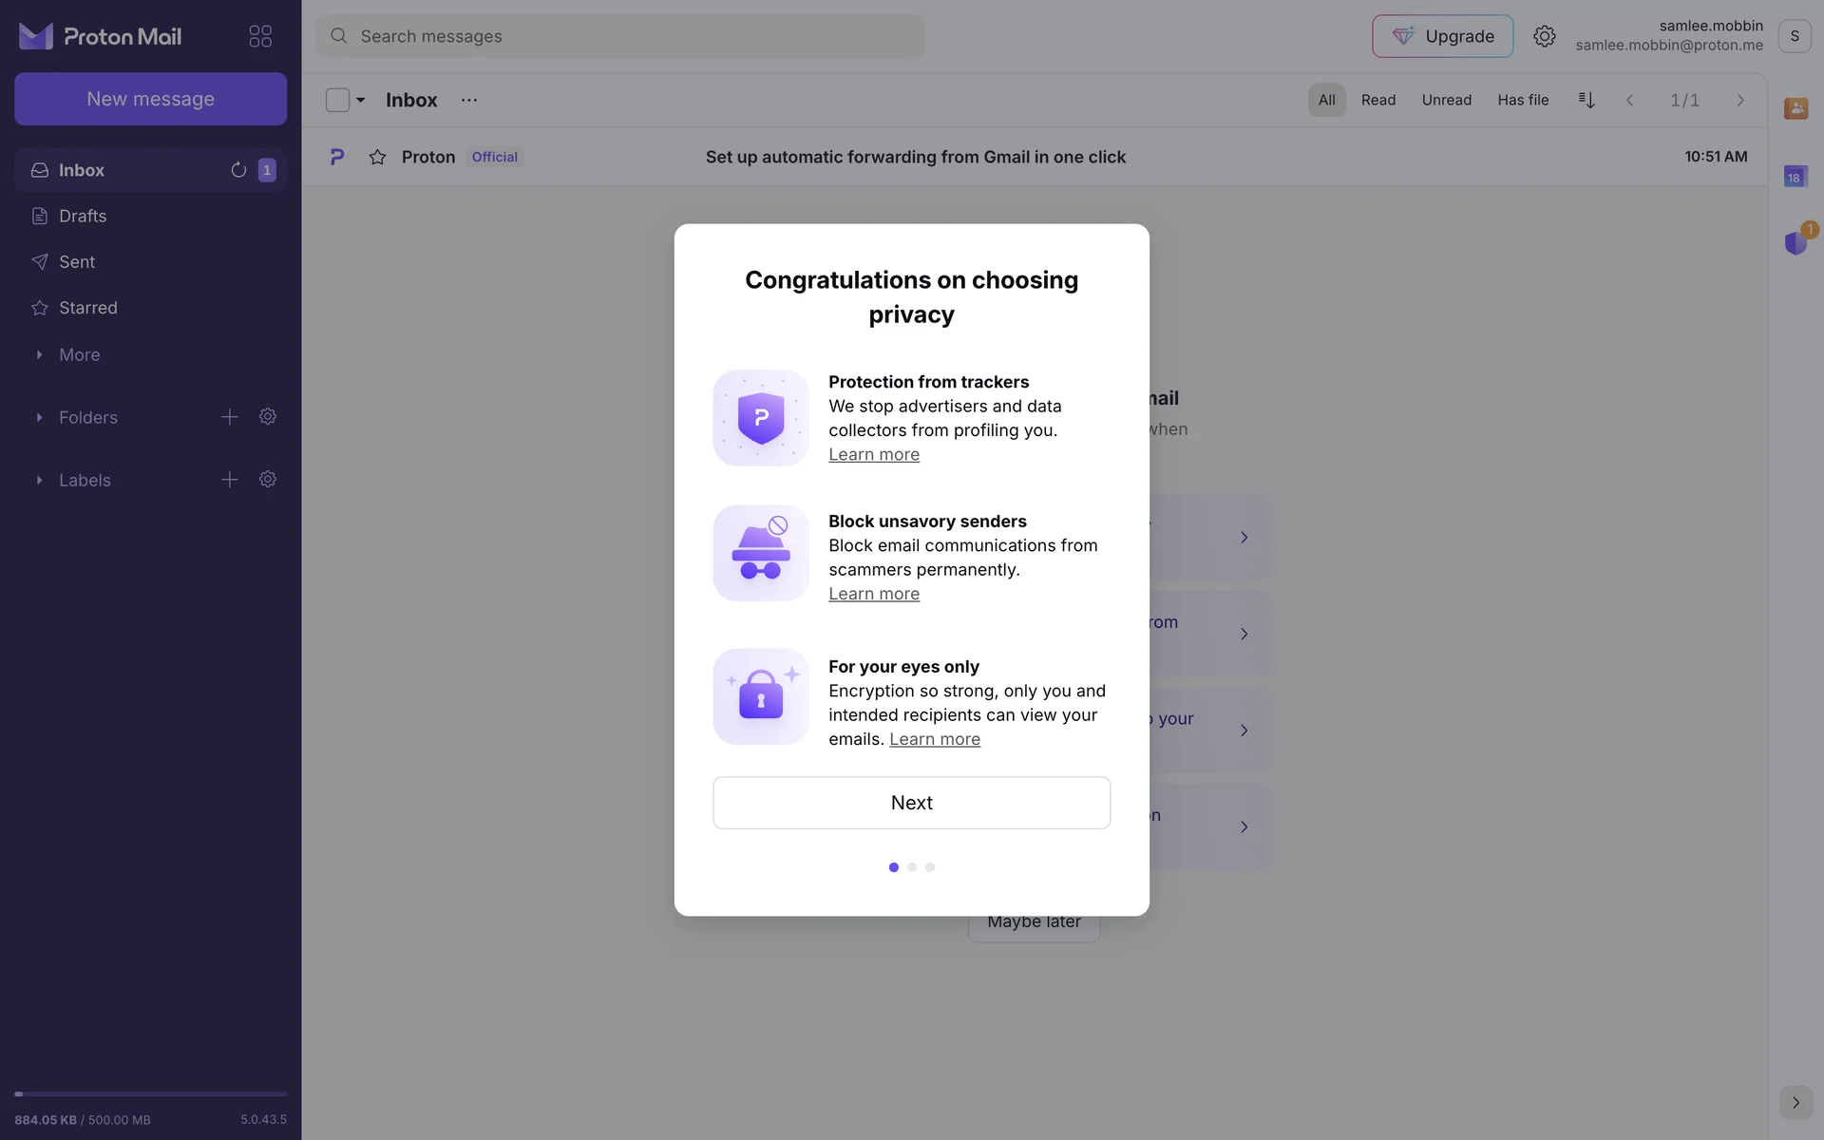Jump to third onboarding step dot

(930, 867)
